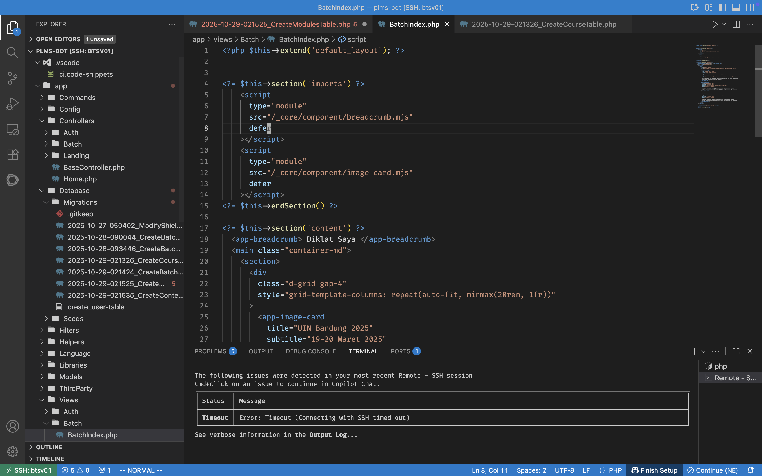The width and height of the screenshot is (762, 476).
Task: Open the Source Control view
Action: (x=13, y=78)
